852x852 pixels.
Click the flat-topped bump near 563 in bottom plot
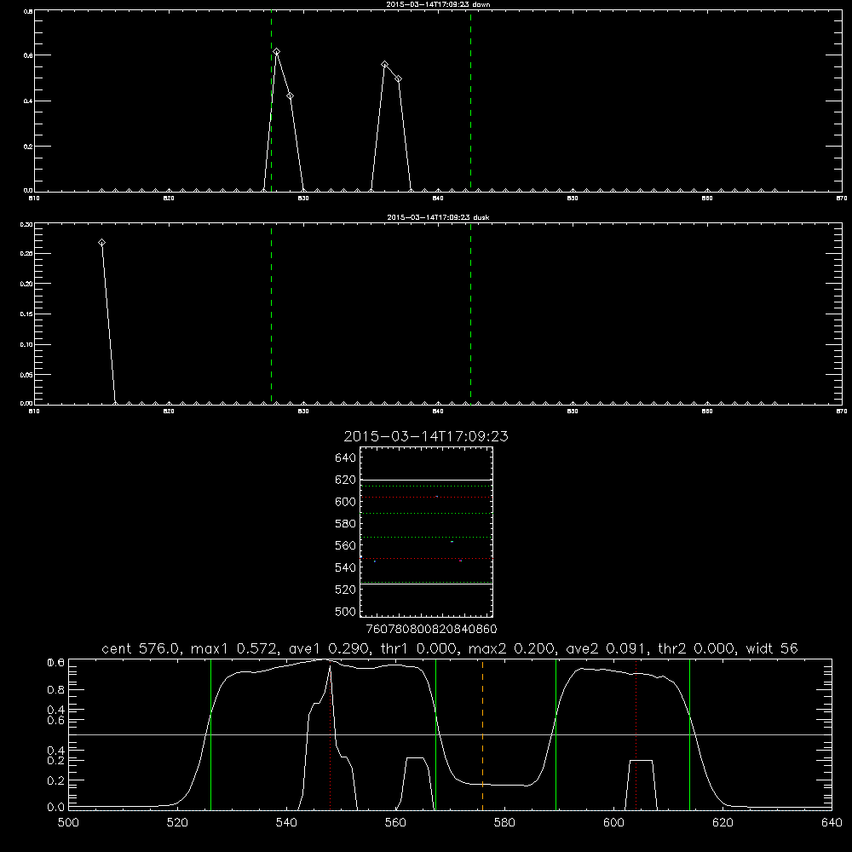415,758
